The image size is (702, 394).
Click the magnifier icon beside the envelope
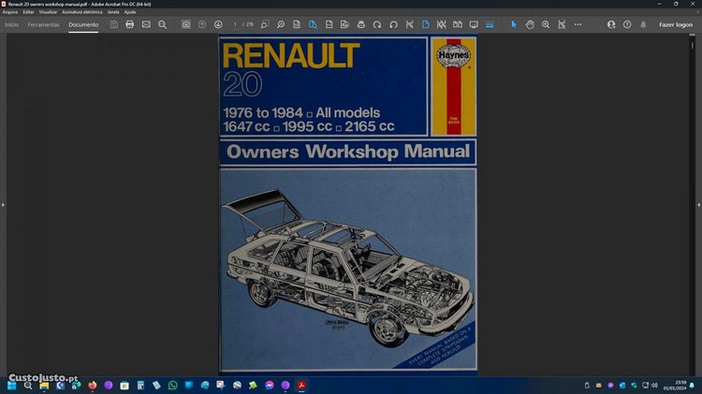click(162, 24)
